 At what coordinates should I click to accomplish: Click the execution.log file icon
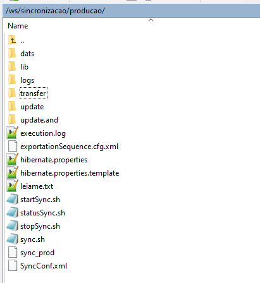[13, 133]
